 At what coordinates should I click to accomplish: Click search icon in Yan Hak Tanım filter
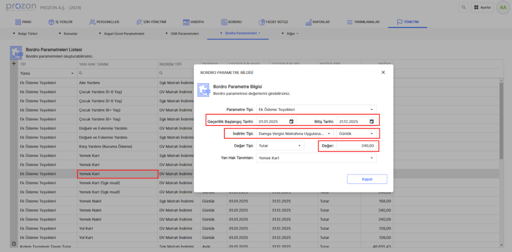(81, 73)
